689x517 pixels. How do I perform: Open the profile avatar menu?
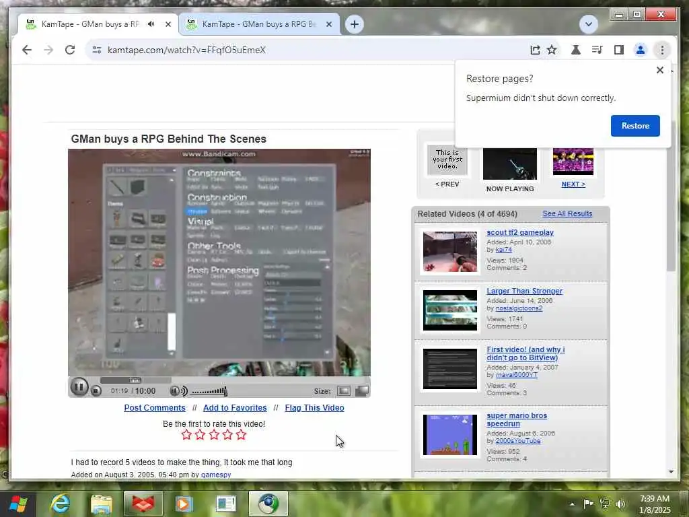[x=641, y=50]
